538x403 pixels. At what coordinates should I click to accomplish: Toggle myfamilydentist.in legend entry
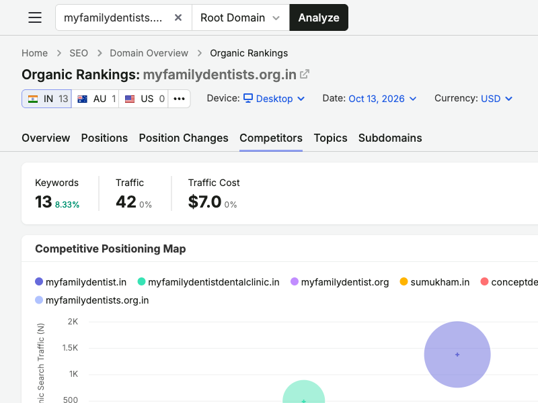coord(81,282)
